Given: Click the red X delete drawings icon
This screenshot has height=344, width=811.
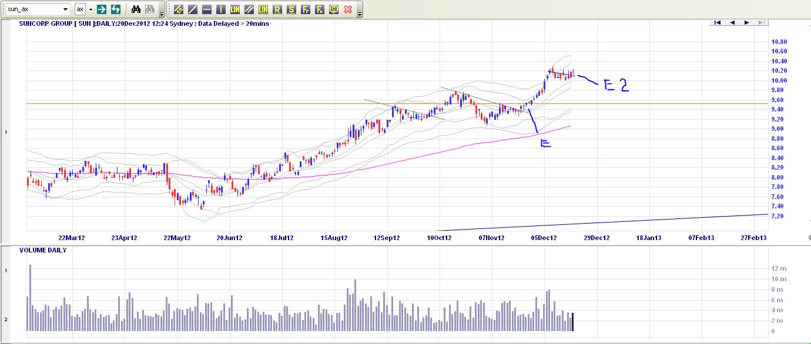Looking at the screenshot, I should pyautogui.click(x=348, y=9).
